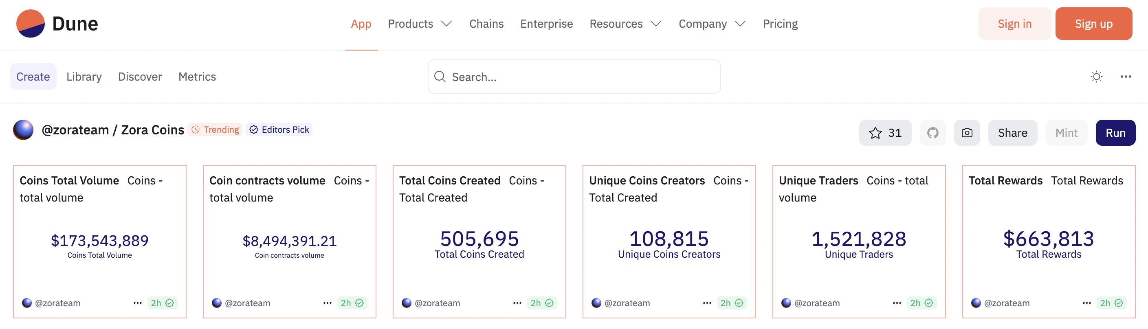This screenshot has height=329, width=1148.
Task: Open the Chains menu item
Action: 486,24
